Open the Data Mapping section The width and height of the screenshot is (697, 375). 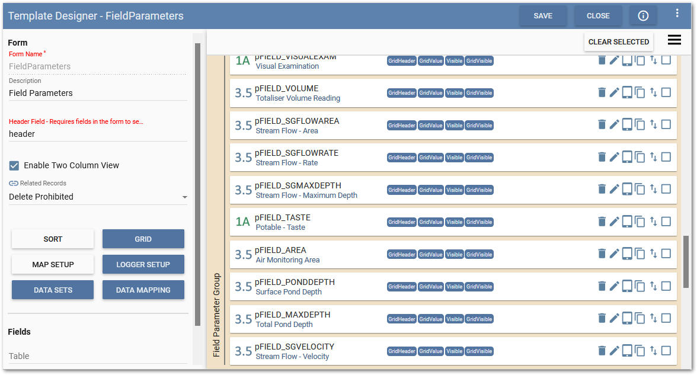click(143, 290)
